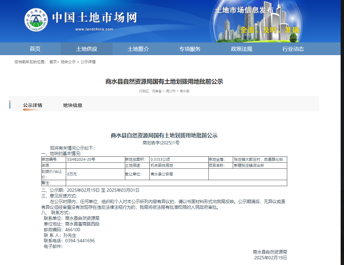The width and height of the screenshot is (344, 265).
Task: Click the 中国土地市场网 site title
Action: (x=95, y=18)
